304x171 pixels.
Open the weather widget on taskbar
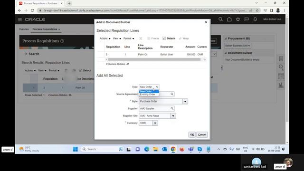click(29, 149)
